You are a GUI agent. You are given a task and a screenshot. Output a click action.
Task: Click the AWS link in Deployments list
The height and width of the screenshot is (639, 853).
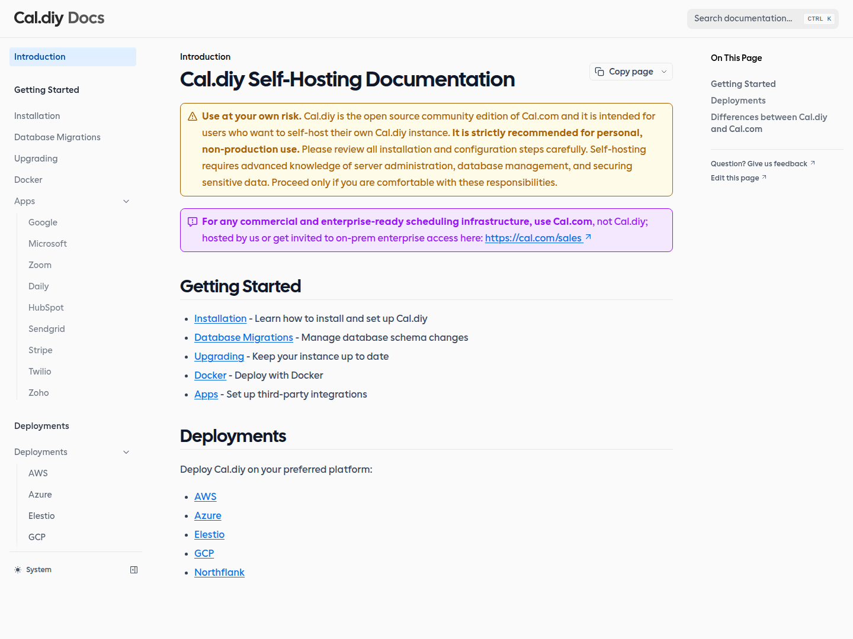[206, 496]
